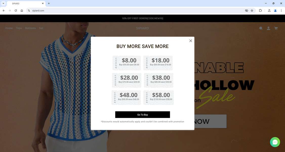
Task: Reload the page
Action: (16, 11)
